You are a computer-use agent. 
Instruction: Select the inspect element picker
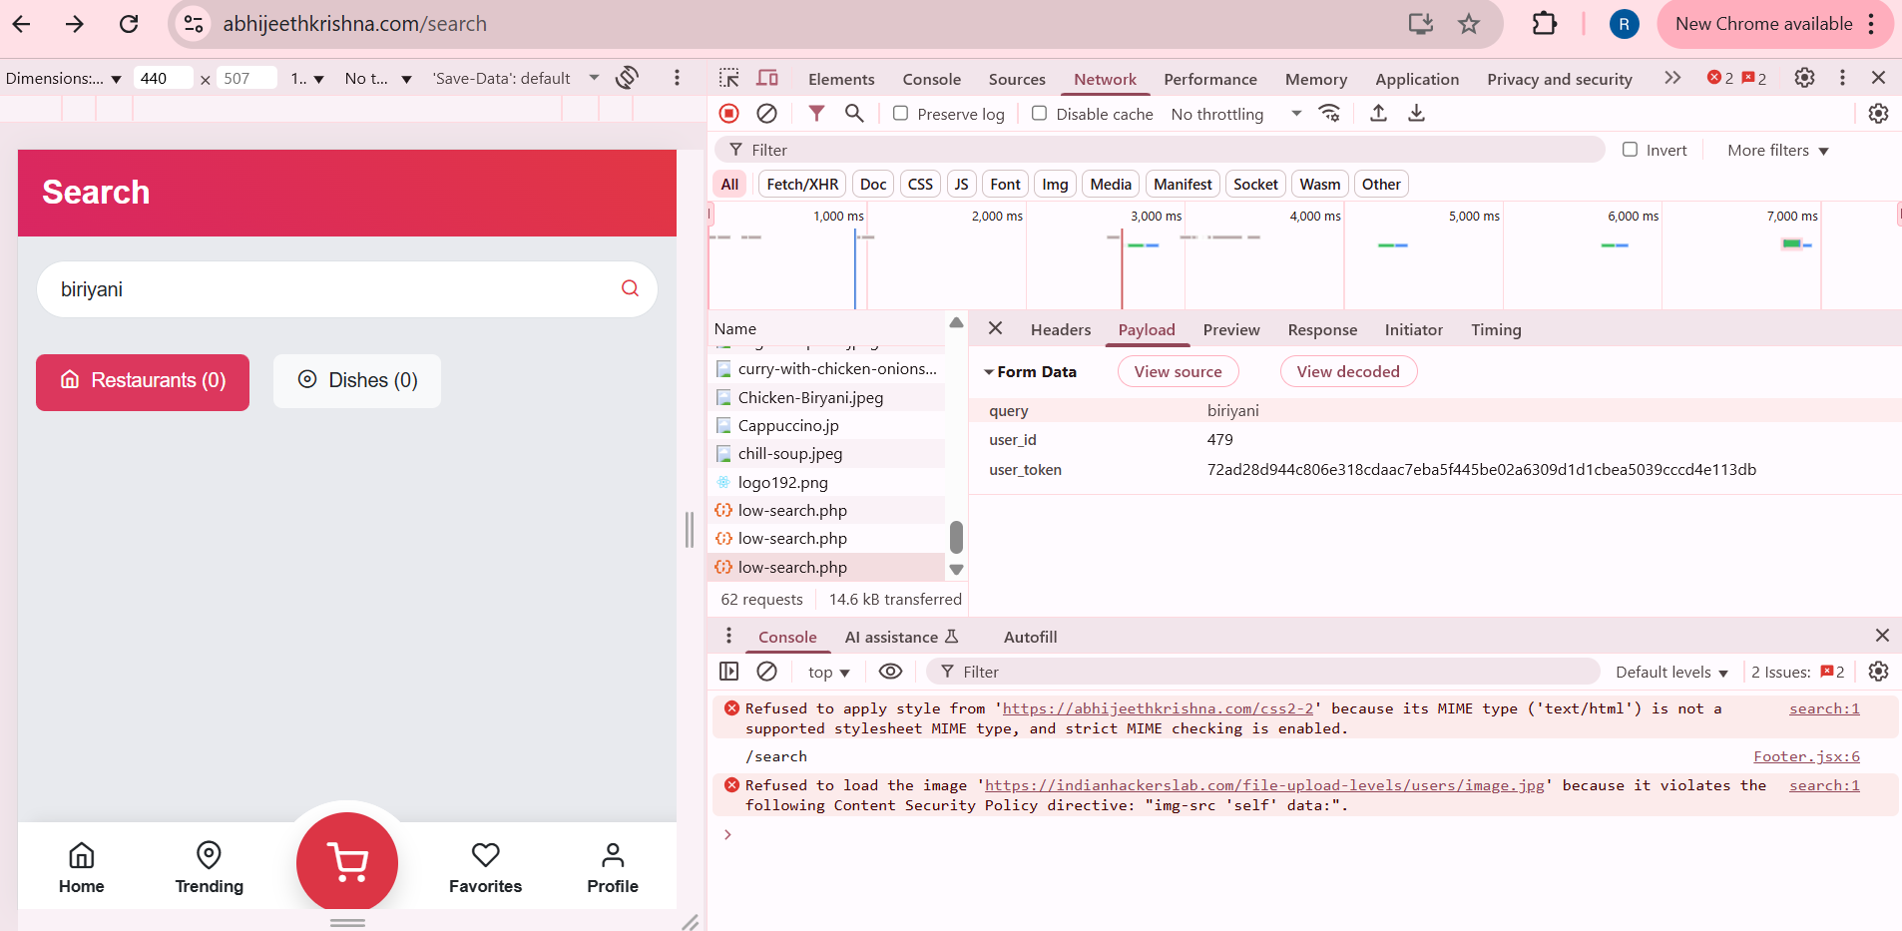(729, 78)
